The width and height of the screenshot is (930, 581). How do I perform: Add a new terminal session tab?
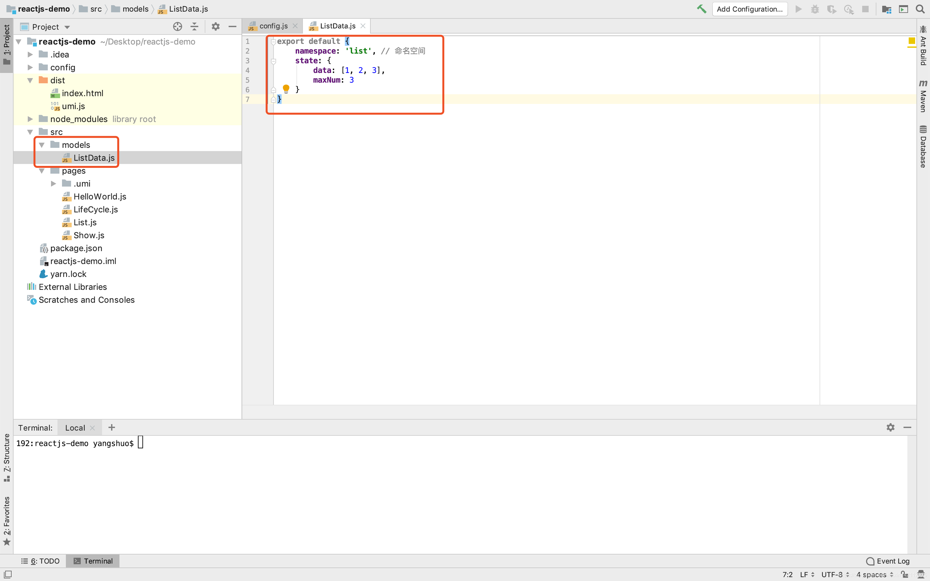click(112, 427)
